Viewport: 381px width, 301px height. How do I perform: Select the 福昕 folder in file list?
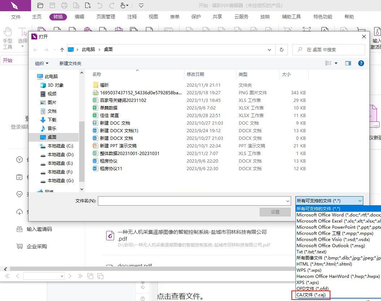click(x=101, y=85)
